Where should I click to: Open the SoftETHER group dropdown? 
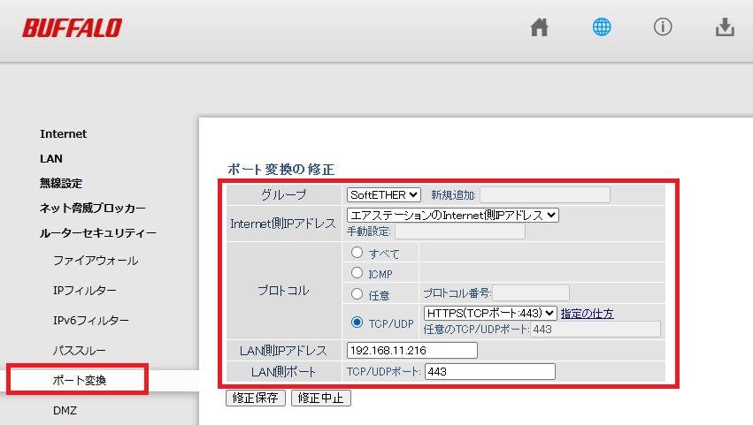(384, 194)
